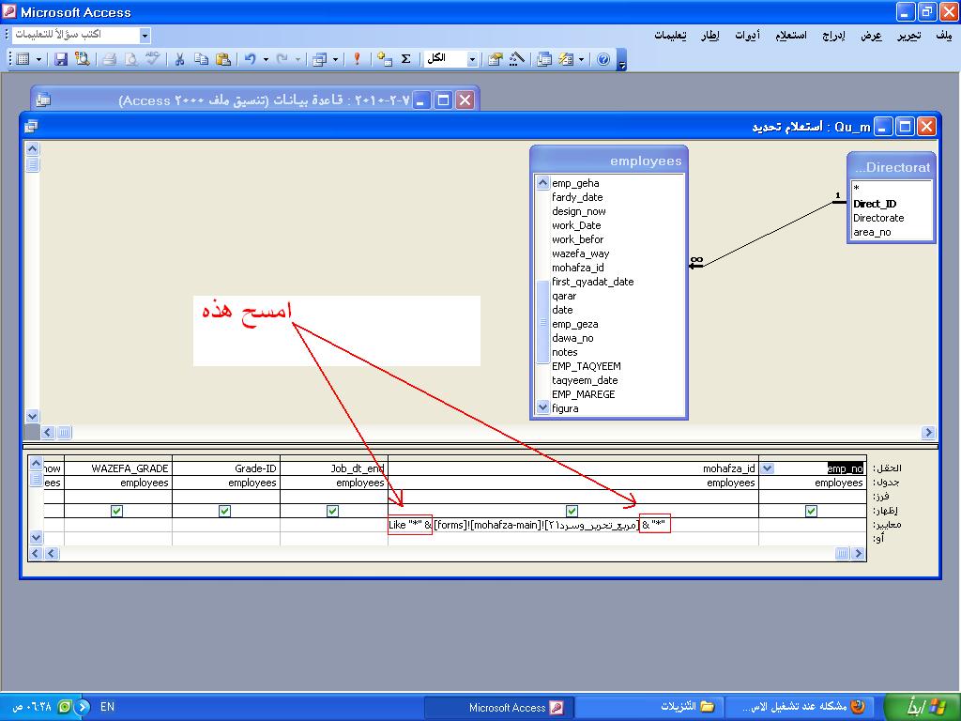Click the design grid right scroll arrow
Image resolution: width=961 pixels, height=721 pixels.
click(858, 554)
